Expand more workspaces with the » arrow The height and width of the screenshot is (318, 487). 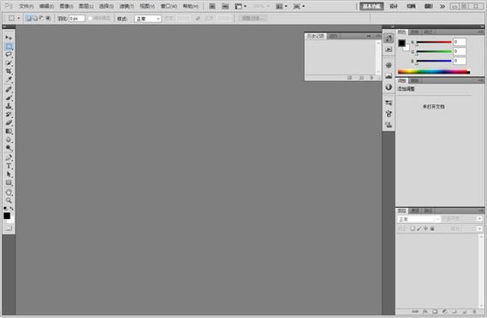pyautogui.click(x=442, y=6)
